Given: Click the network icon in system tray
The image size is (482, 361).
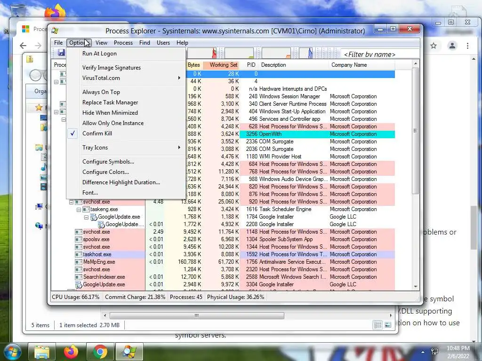Looking at the screenshot, I should pyautogui.click(x=434, y=352).
